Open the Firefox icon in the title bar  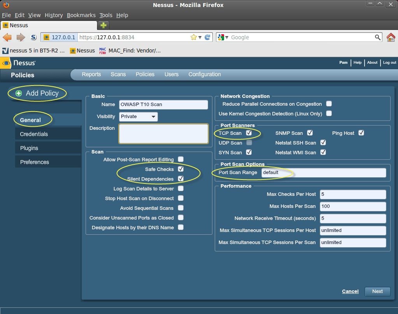tap(6, 5)
